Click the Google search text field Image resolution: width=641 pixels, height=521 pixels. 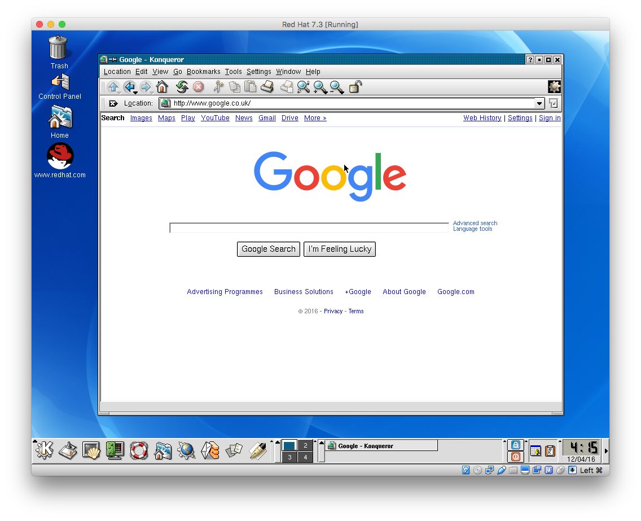(309, 228)
